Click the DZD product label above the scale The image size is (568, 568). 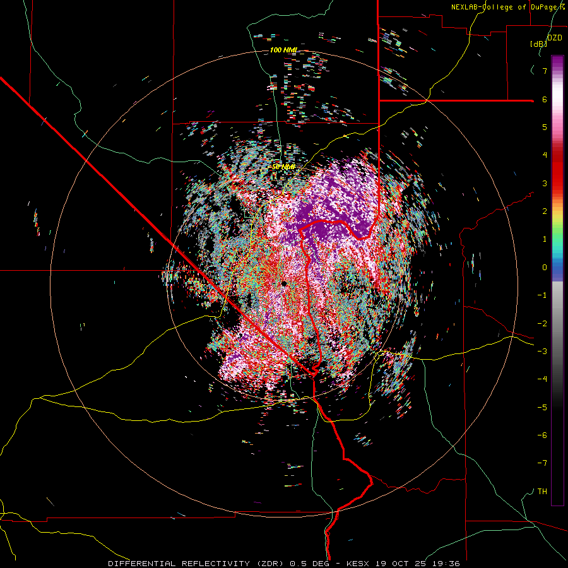tap(554, 38)
